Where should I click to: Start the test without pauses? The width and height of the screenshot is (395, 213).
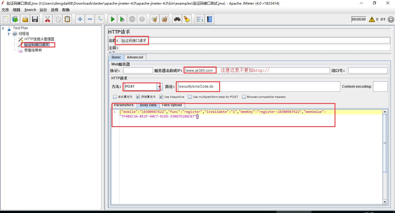122,19
